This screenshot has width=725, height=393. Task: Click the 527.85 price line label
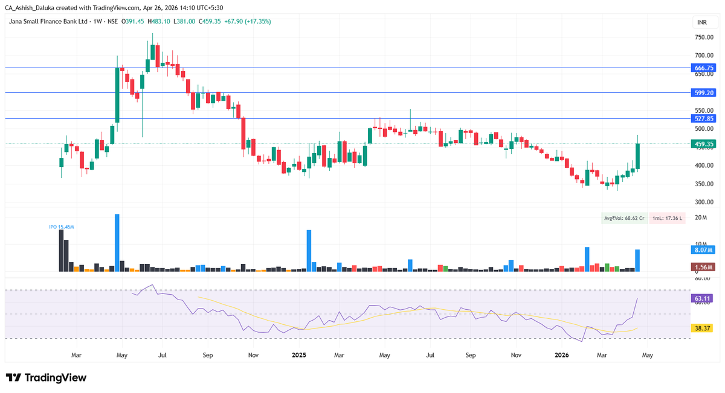pyautogui.click(x=703, y=119)
